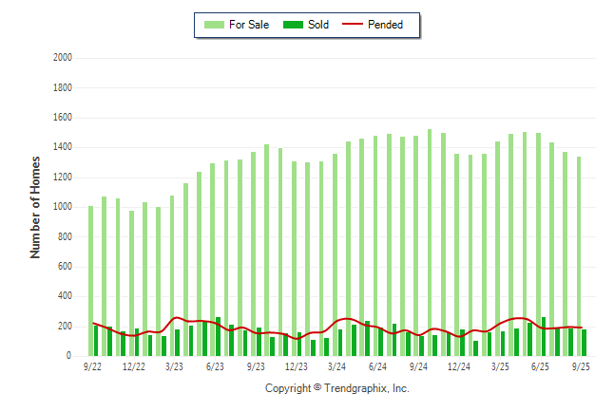Image resolution: width=614 pixels, height=412 pixels.
Task: Click the For Sale bar above 12/23
Action: point(294,247)
